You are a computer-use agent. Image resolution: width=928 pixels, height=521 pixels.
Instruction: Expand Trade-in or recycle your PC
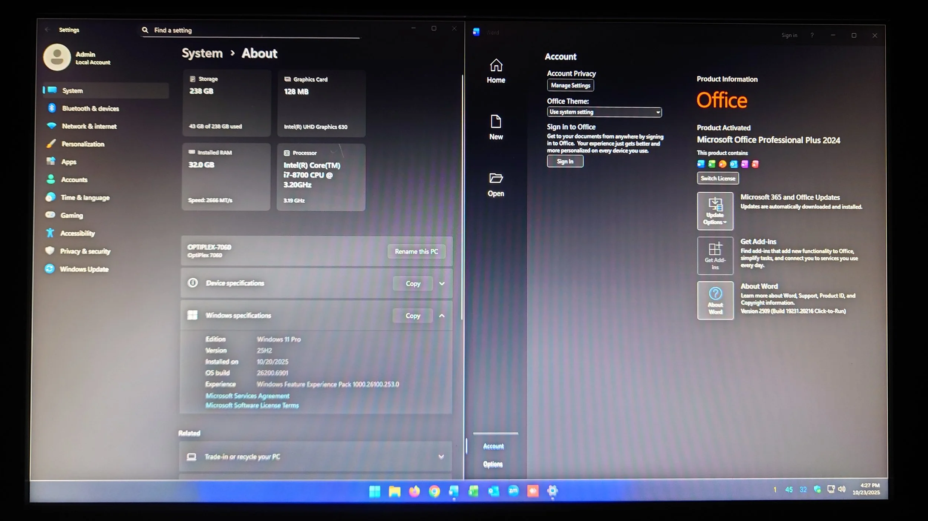(x=441, y=457)
